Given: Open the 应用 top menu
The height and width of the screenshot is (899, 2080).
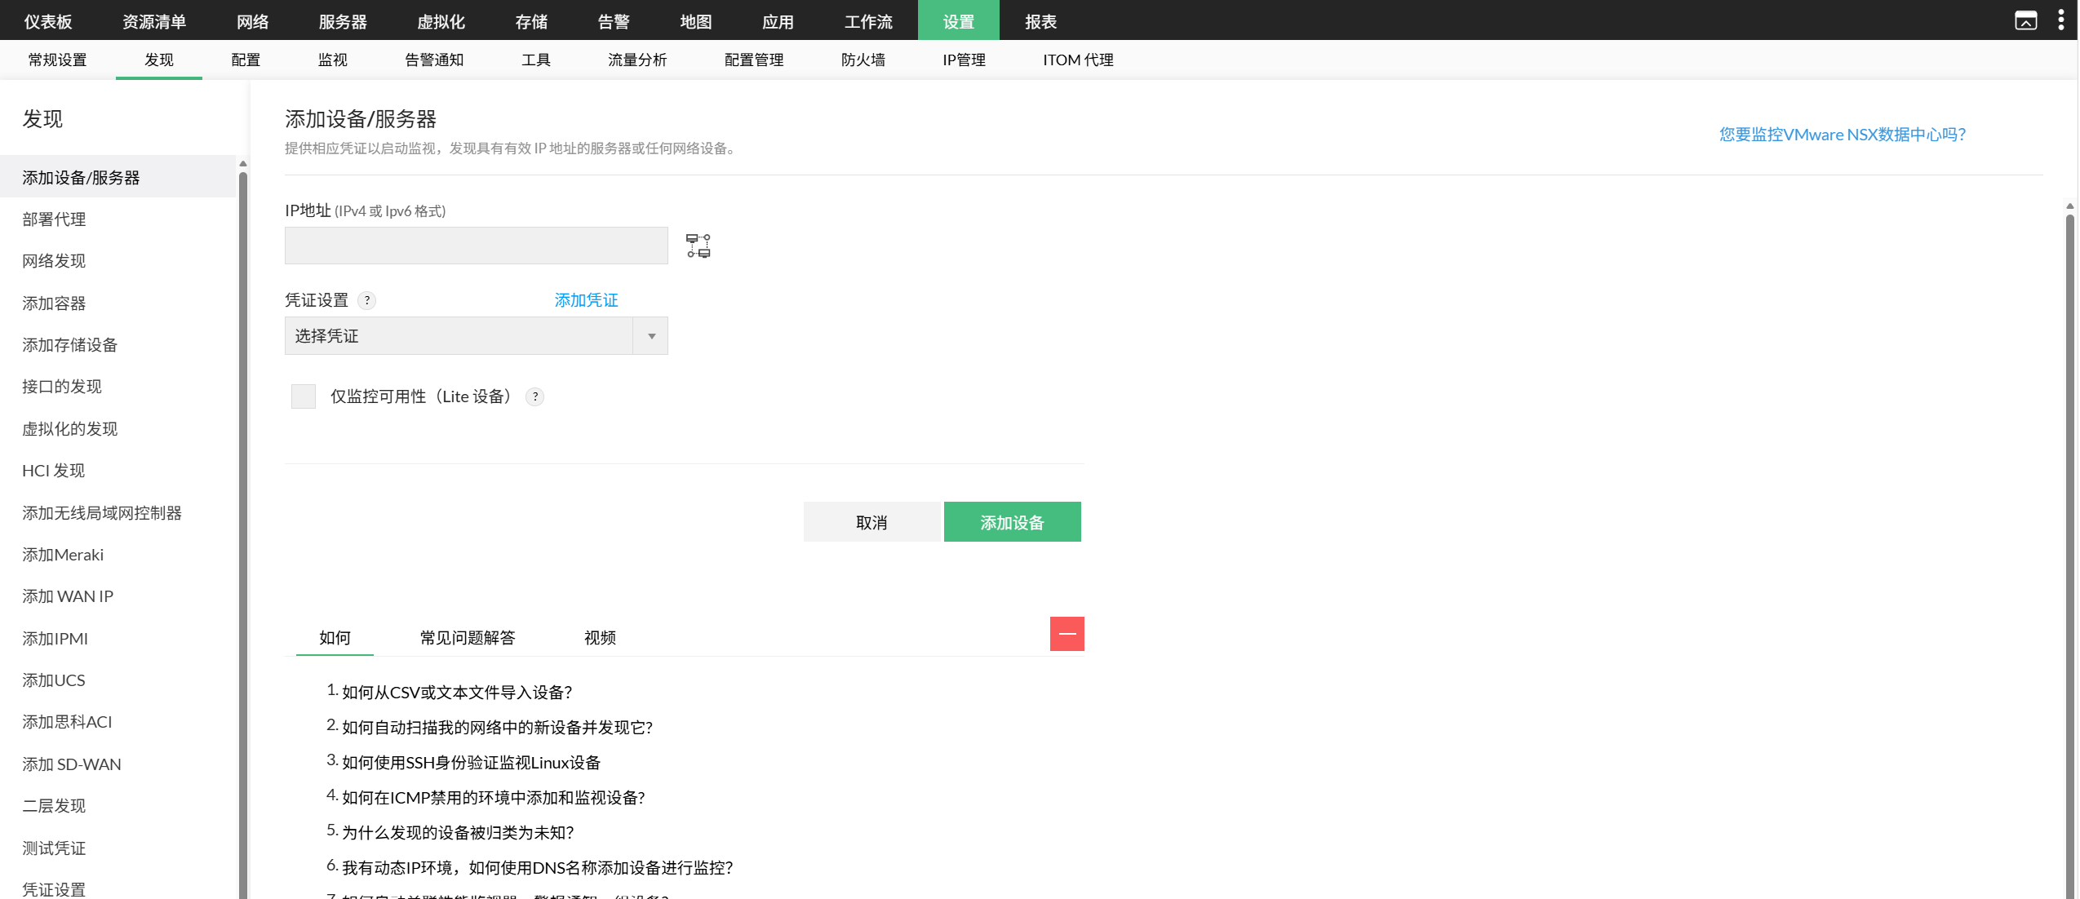Looking at the screenshot, I should (x=778, y=21).
